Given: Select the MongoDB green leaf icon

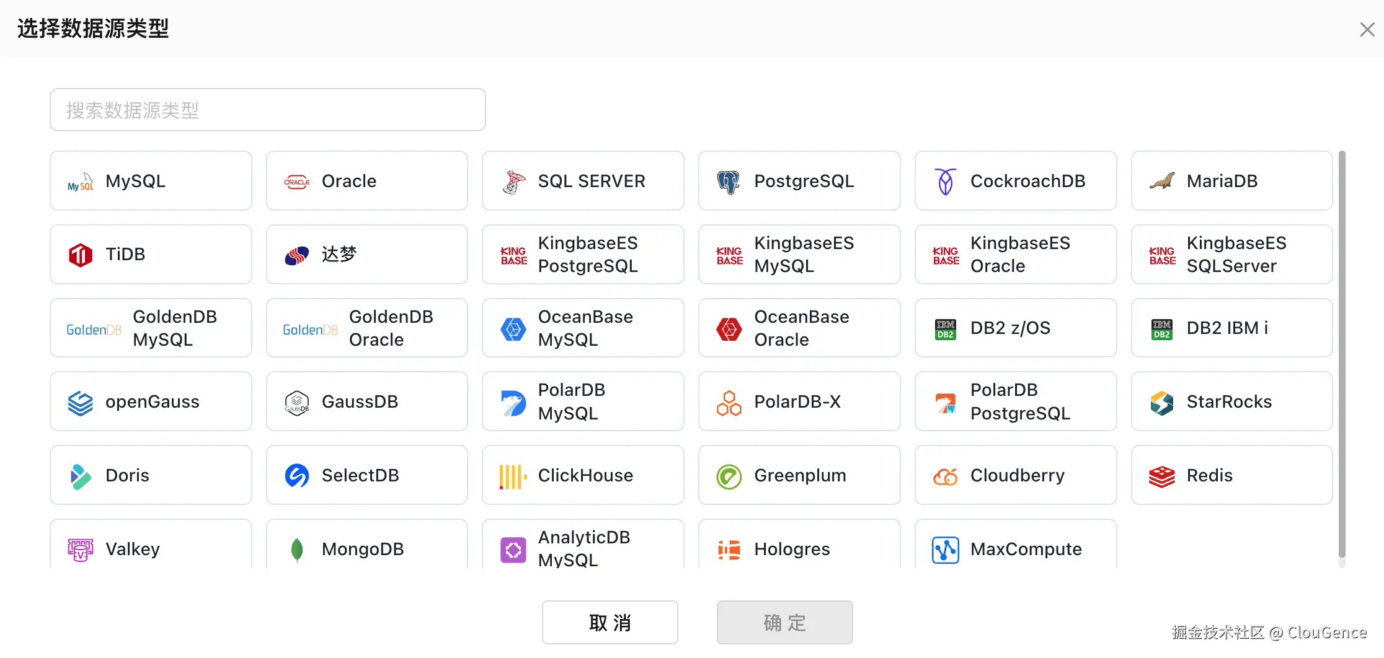Looking at the screenshot, I should pos(297,550).
